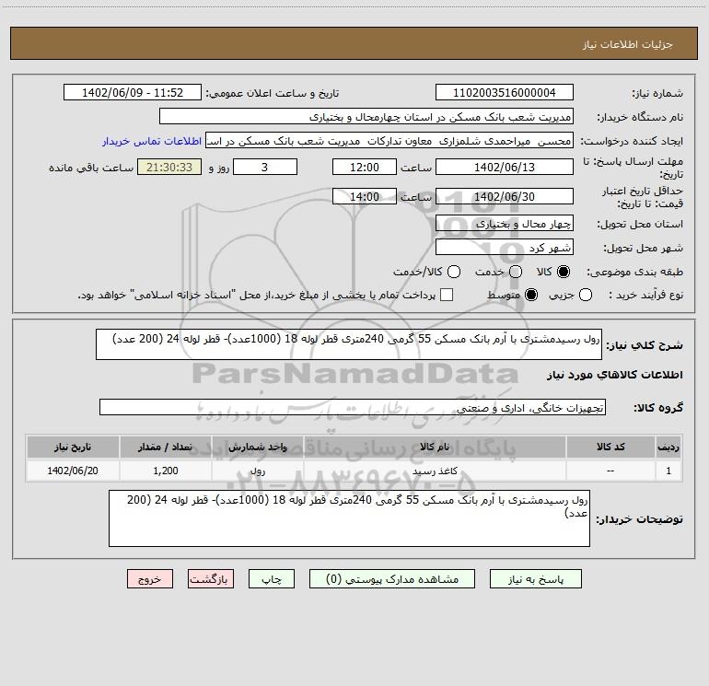This screenshot has width=709, height=686.
Task: Click the تاریخ نیاز column header
Action: click(73, 447)
